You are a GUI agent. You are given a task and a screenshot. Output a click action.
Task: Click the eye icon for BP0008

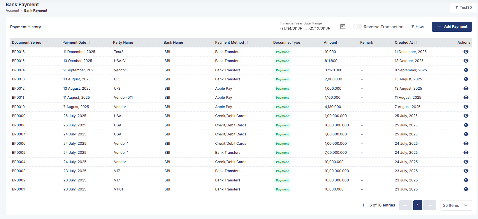(x=466, y=125)
